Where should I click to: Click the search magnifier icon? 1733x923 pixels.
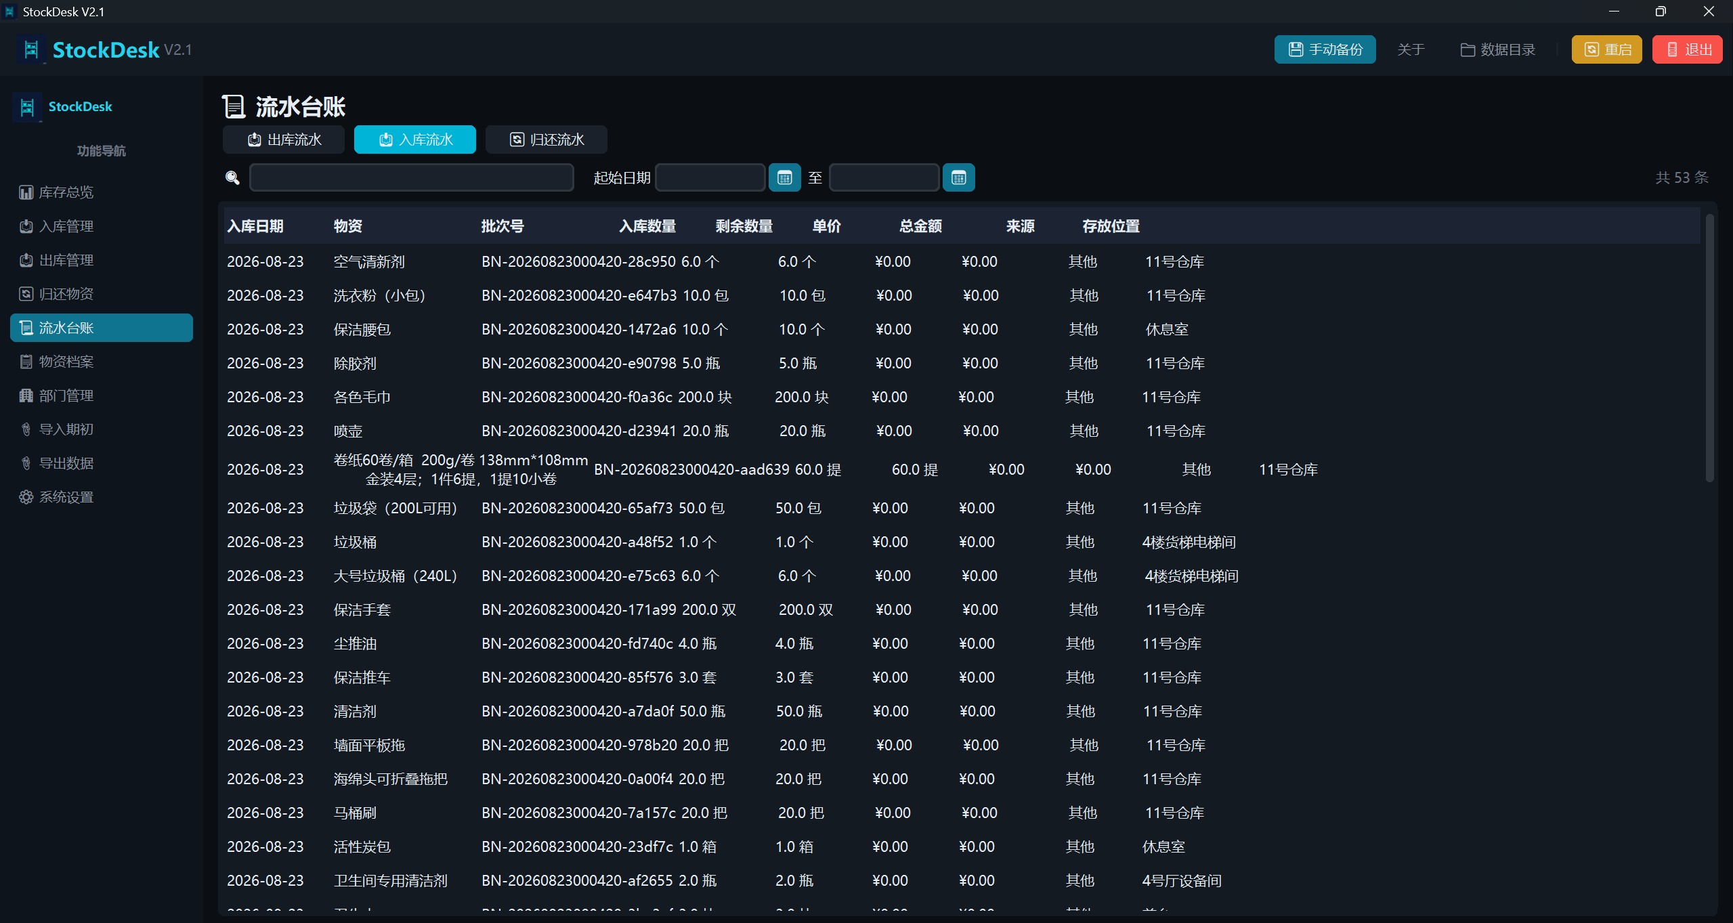click(x=232, y=178)
